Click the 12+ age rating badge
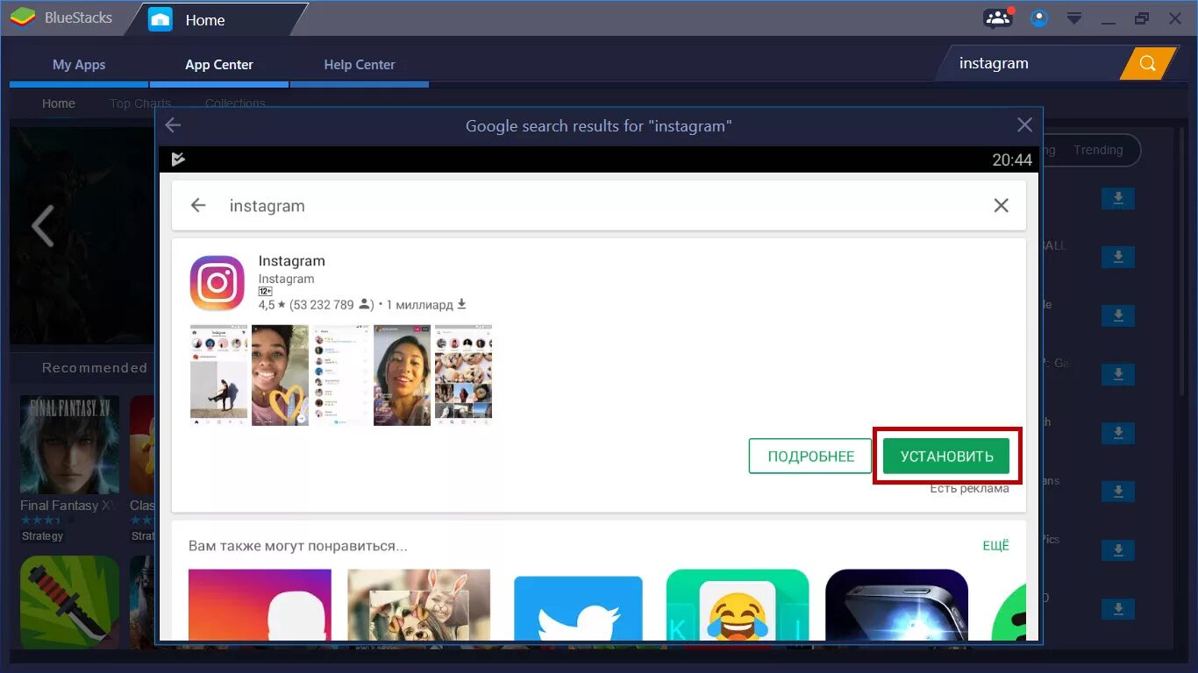 coord(265,291)
